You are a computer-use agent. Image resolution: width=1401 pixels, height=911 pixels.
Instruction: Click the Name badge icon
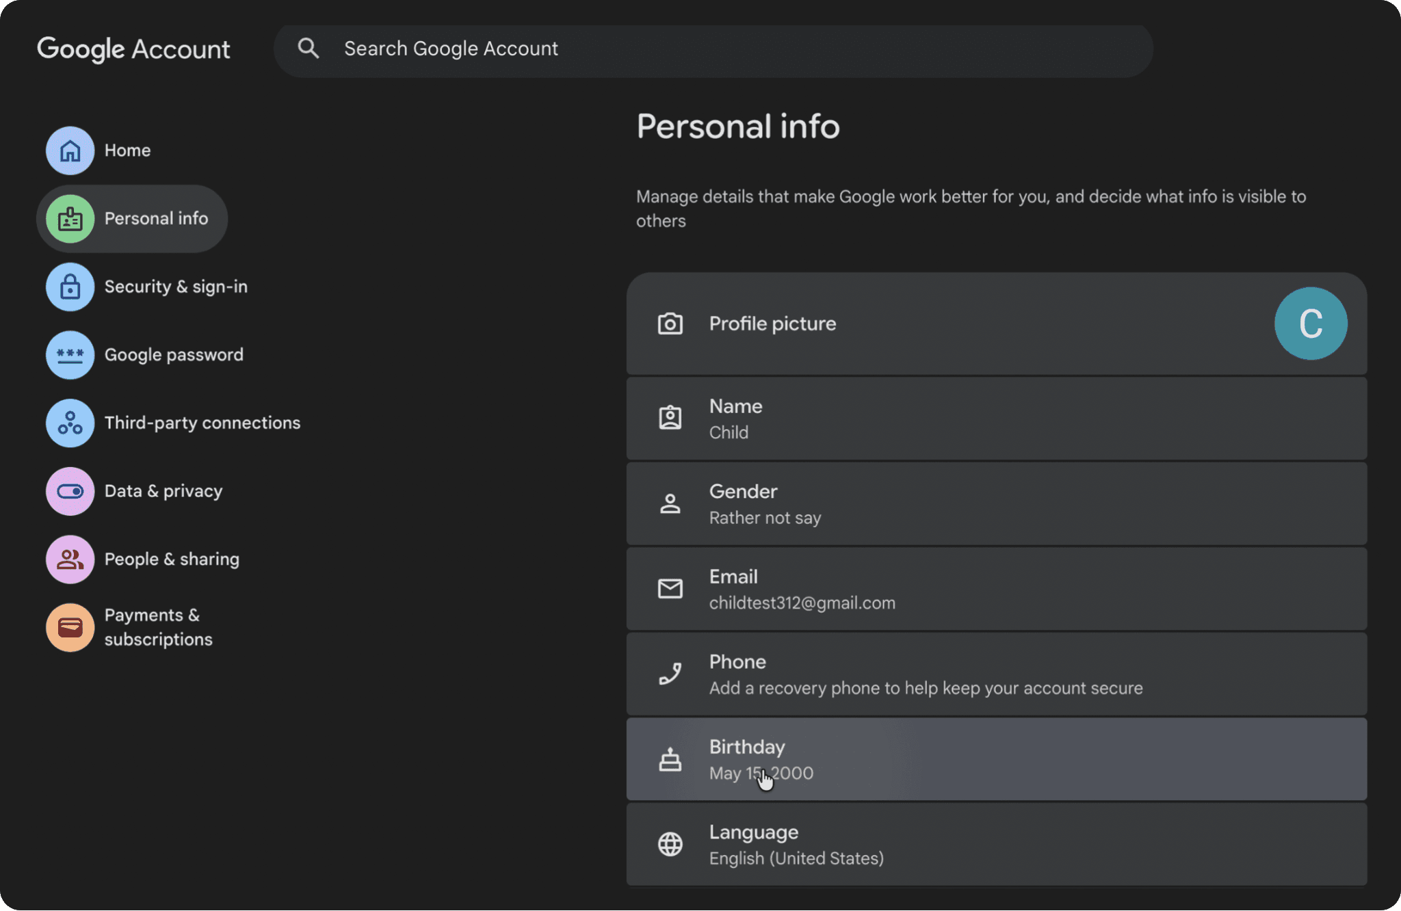670,418
